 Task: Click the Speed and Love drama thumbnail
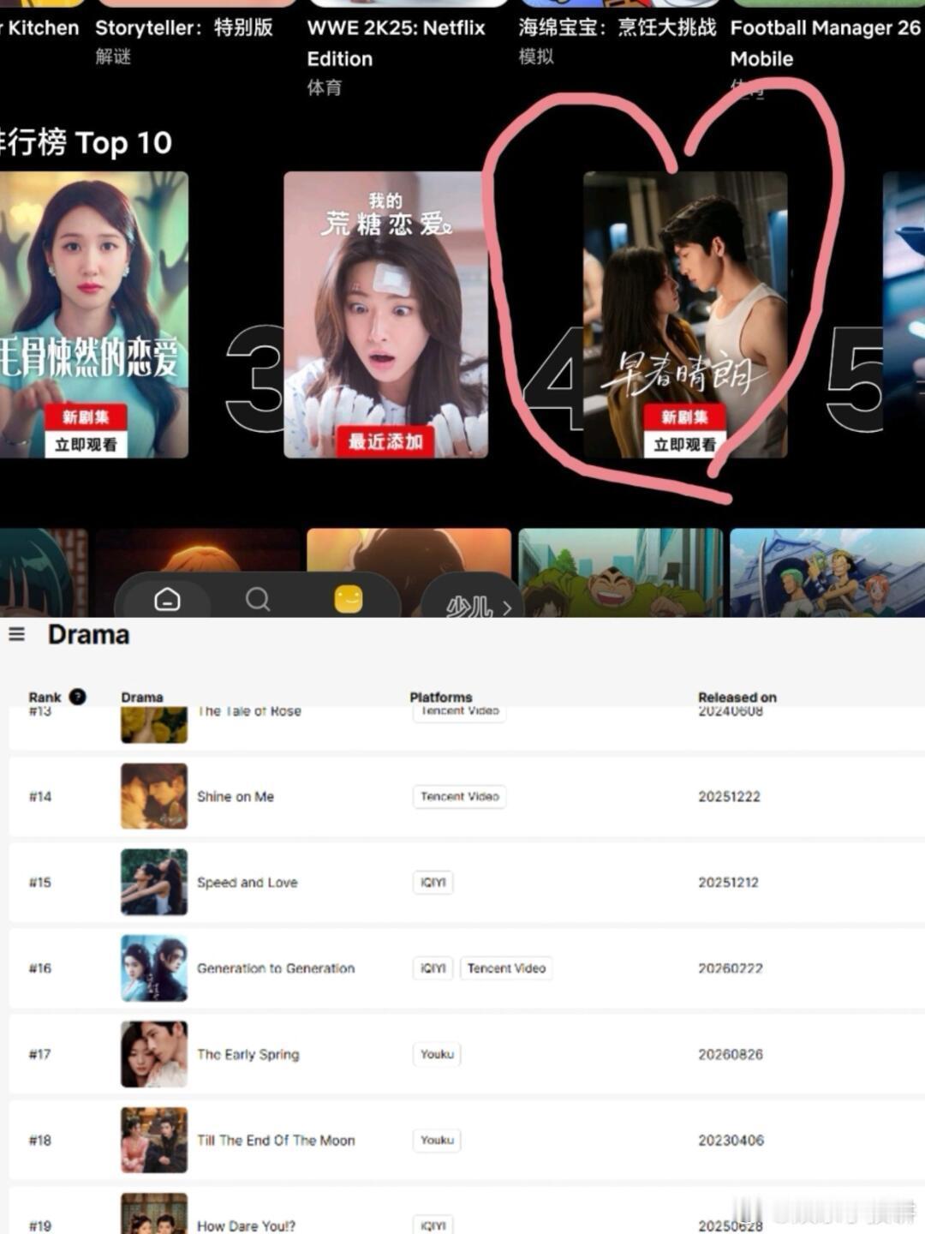coord(154,882)
